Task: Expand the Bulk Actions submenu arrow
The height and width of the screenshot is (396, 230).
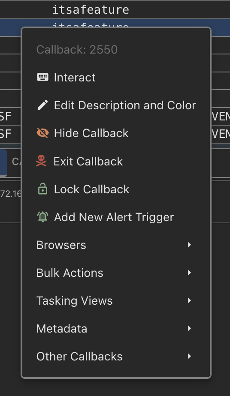Action: click(x=189, y=273)
